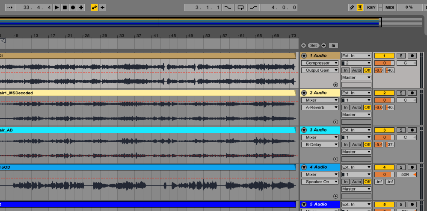Open the A-Reverb control chooser on 2 Audio
Screen dimensions: 427x211
[x=320, y=107]
